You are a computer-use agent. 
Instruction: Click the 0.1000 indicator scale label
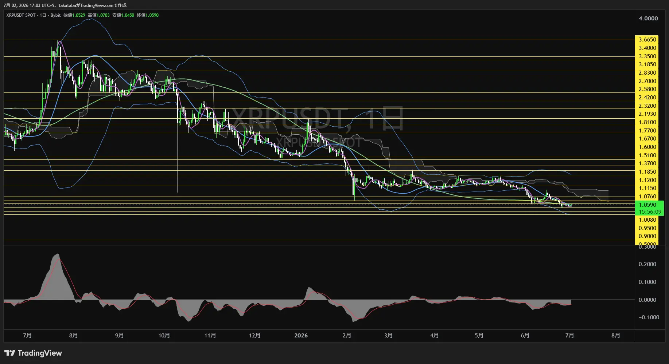point(647,282)
